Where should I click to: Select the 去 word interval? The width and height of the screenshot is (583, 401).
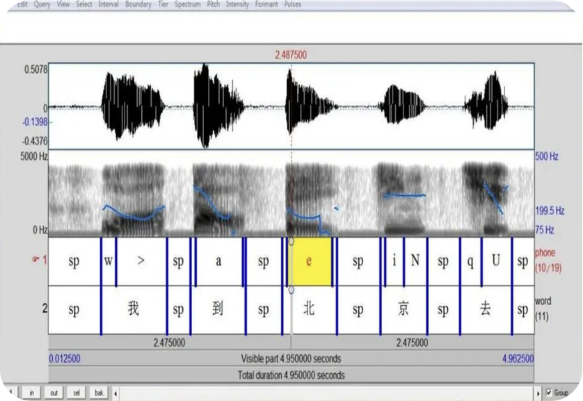pyautogui.click(x=486, y=309)
